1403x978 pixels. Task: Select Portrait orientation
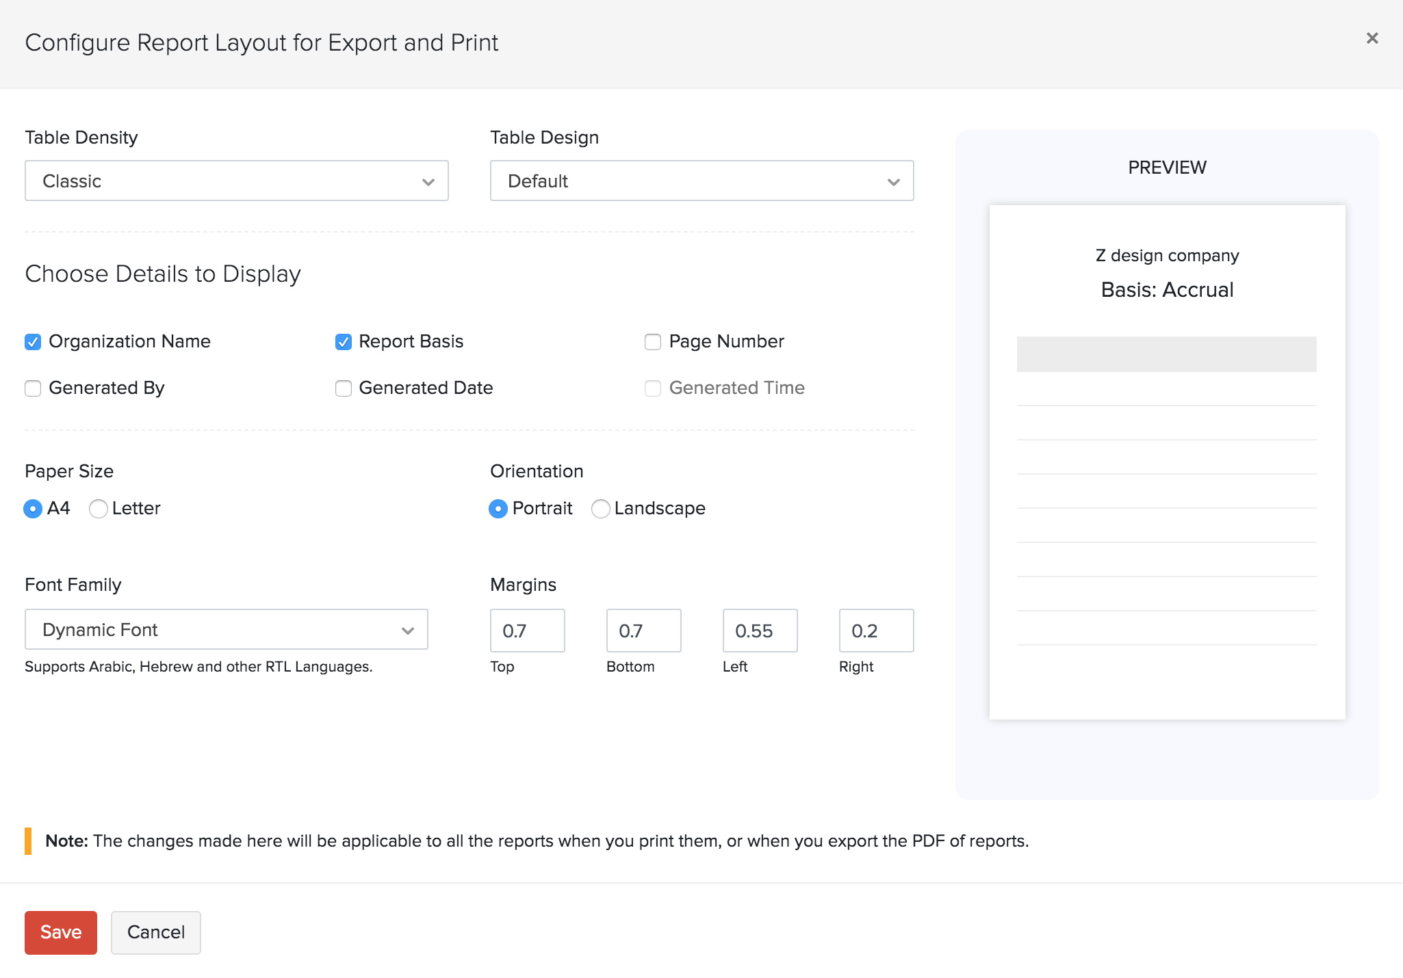point(498,509)
